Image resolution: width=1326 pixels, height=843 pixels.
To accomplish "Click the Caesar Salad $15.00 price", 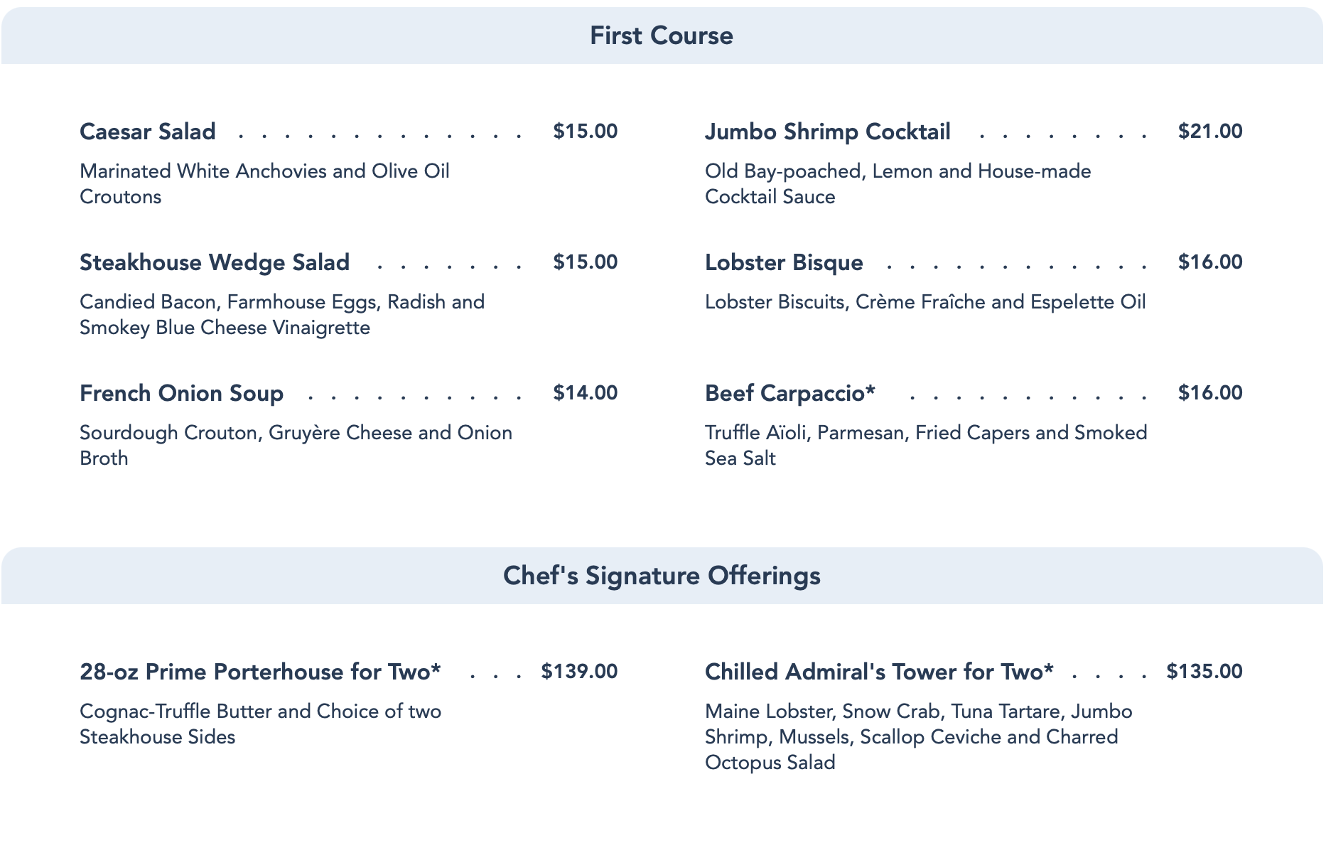I will click(586, 131).
